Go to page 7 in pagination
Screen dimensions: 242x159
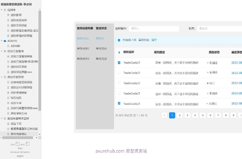(x=218, y=115)
